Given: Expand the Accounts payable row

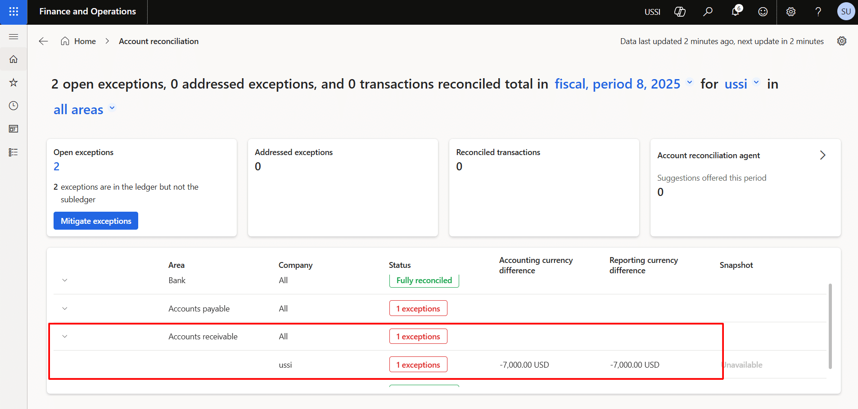Looking at the screenshot, I should tap(65, 308).
